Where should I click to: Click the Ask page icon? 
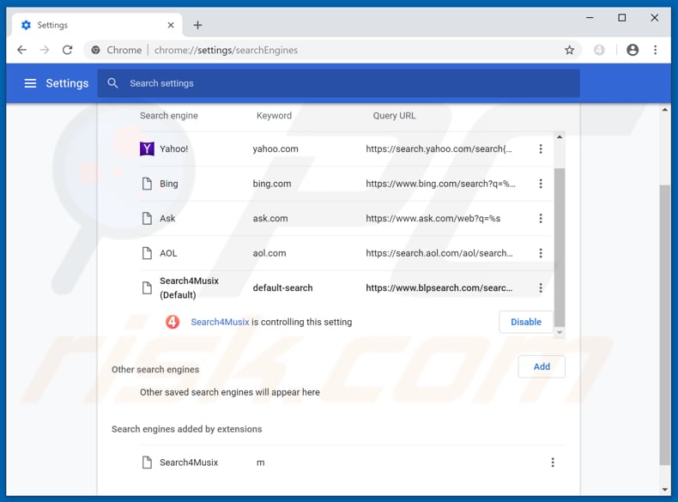[x=147, y=218]
